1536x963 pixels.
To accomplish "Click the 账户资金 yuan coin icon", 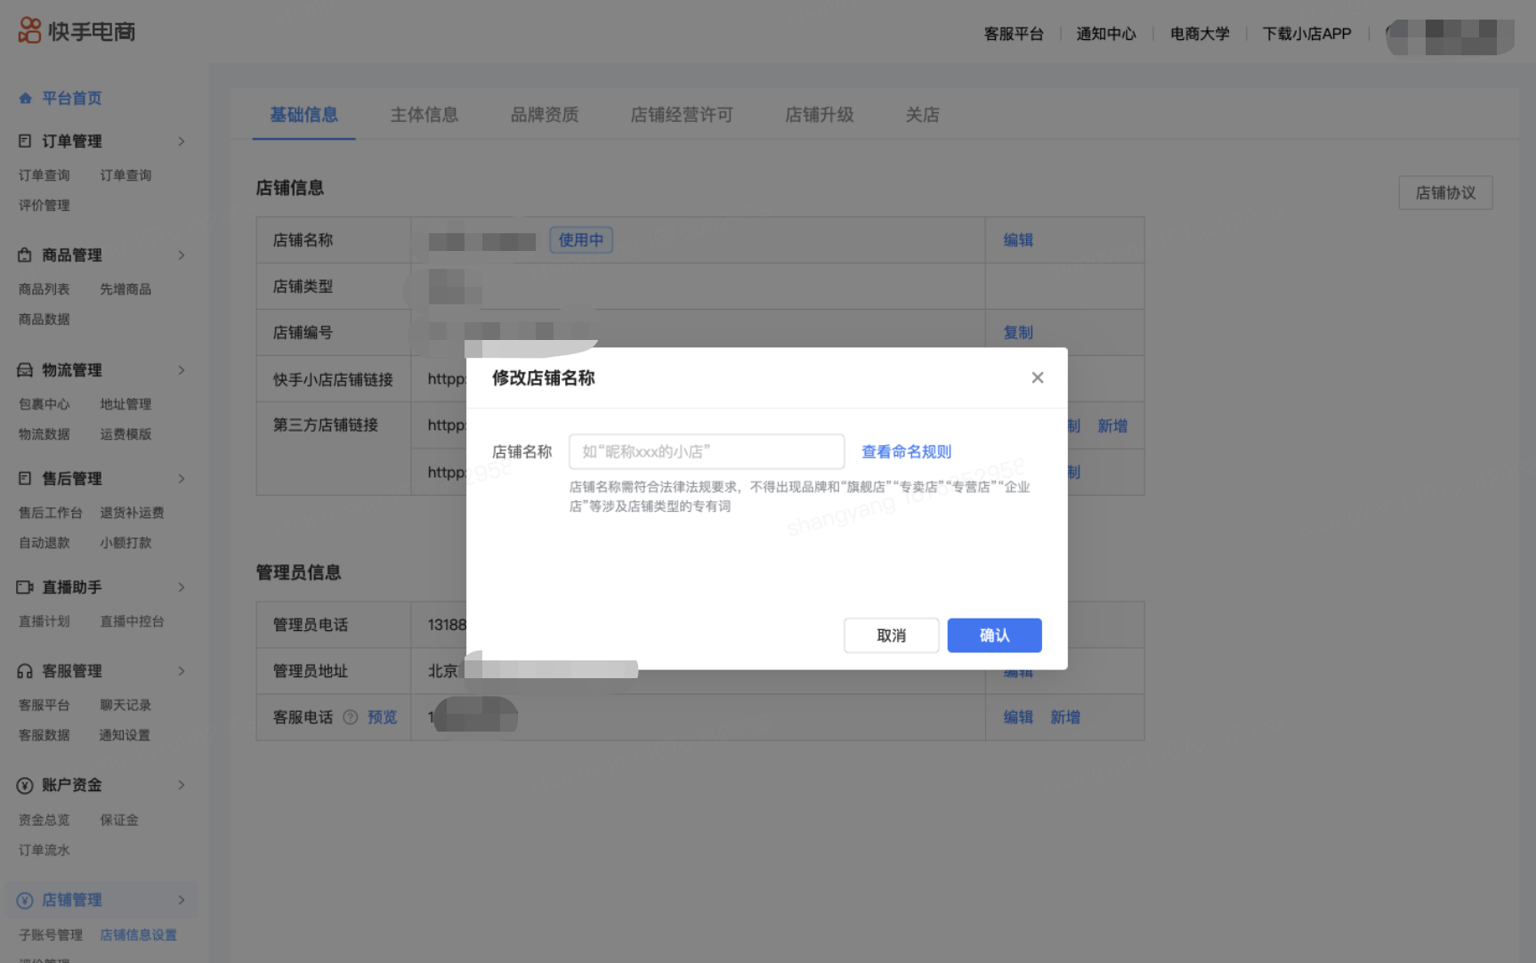I will (25, 785).
